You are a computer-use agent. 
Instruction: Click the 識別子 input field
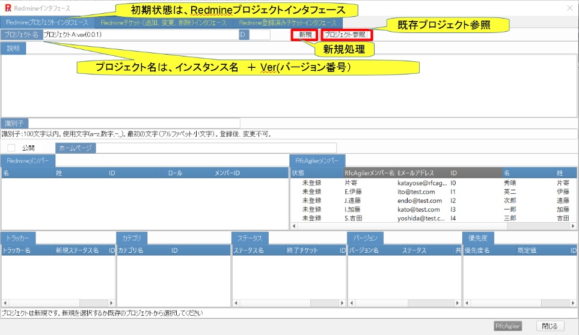(134, 123)
